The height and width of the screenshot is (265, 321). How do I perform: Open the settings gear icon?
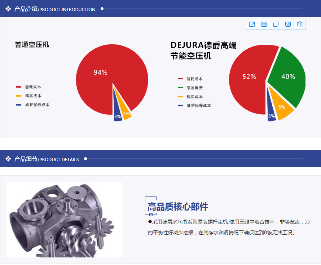(x=300, y=24)
